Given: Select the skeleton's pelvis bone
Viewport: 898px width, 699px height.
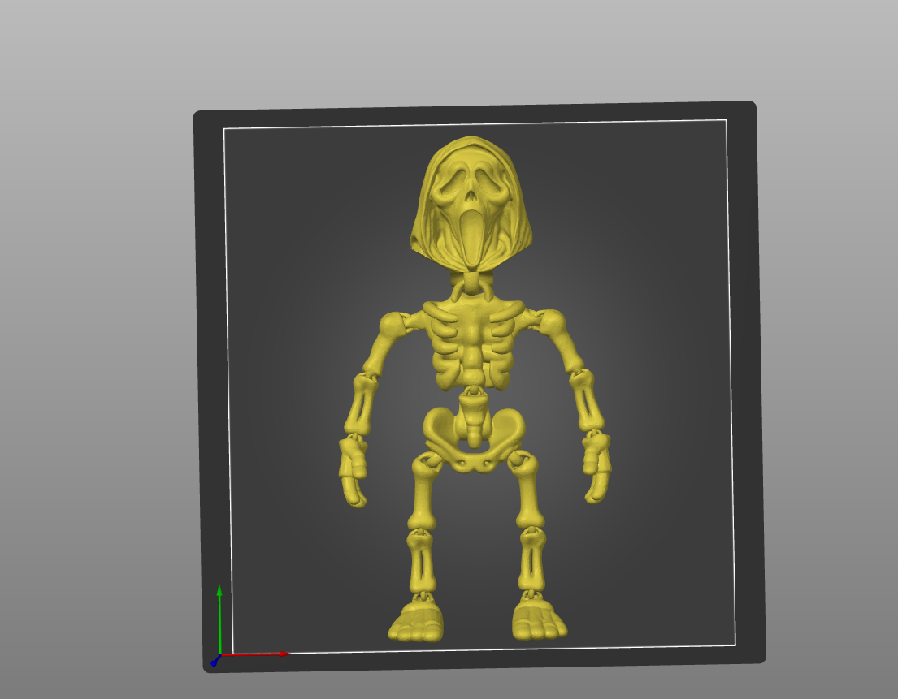Looking at the screenshot, I should point(475,439).
